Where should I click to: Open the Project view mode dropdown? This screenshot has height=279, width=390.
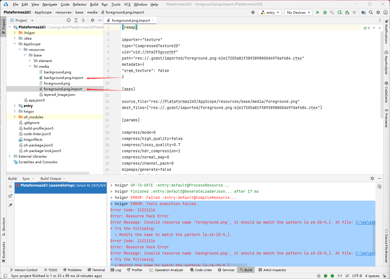(22, 20)
